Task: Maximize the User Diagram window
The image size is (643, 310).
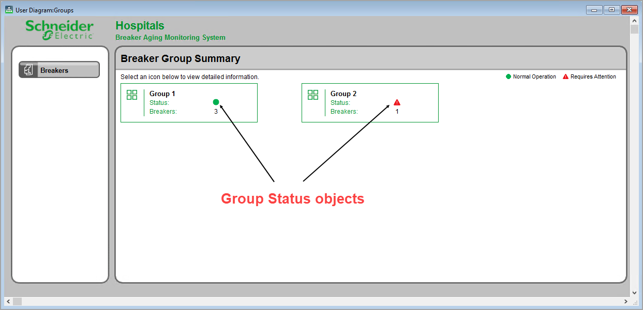Action: 611,10
